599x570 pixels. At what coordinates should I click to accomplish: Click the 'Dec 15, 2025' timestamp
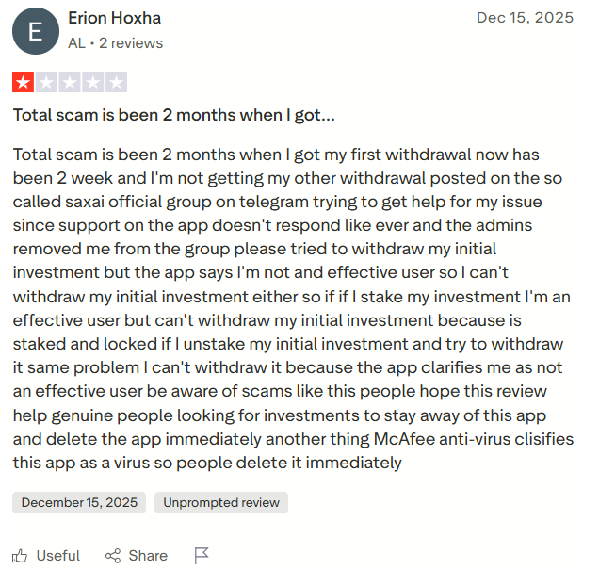[x=525, y=18]
